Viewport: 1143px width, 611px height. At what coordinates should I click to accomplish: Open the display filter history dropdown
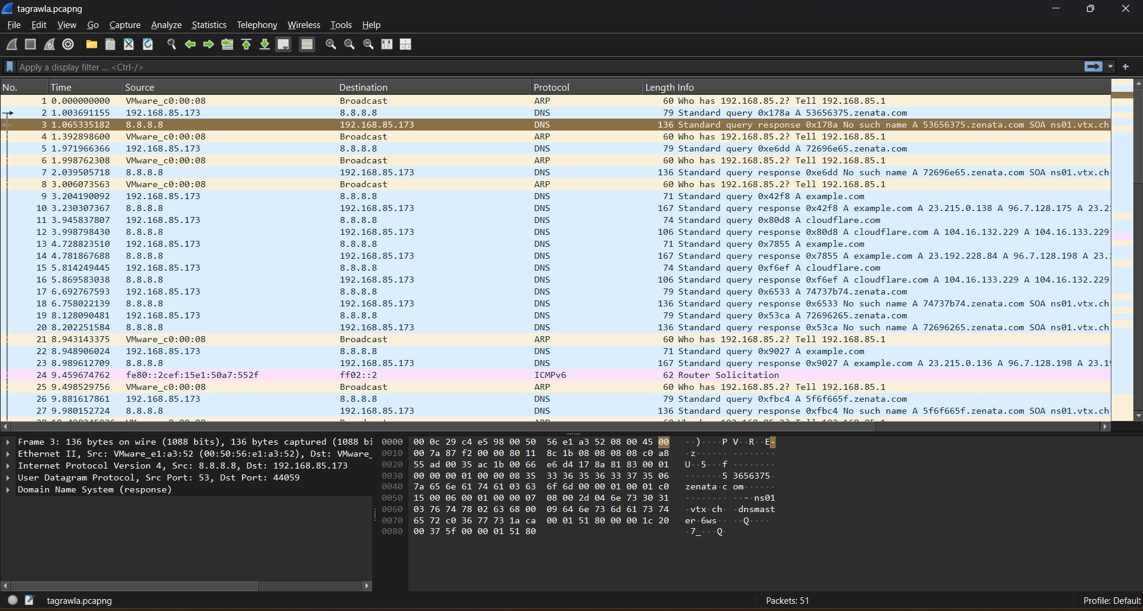click(x=1110, y=67)
